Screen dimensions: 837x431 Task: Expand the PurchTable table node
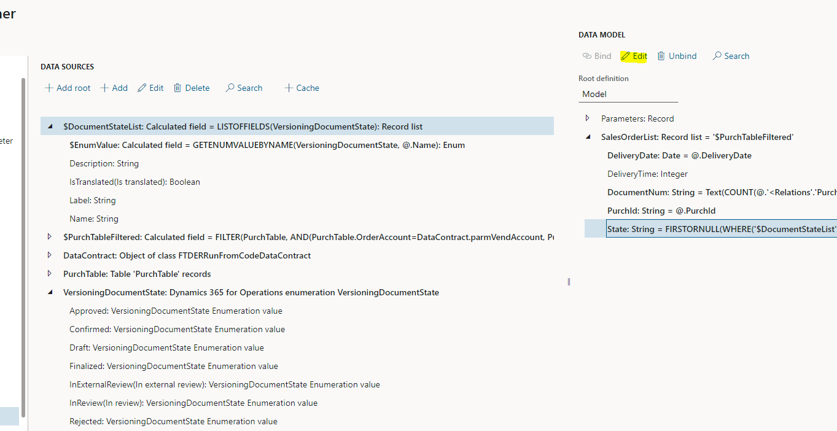click(x=50, y=273)
